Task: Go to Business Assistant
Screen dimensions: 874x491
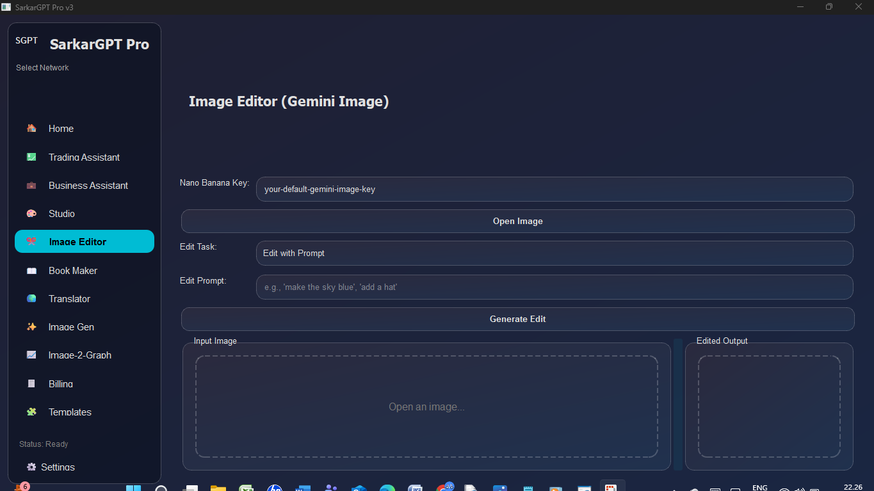Action: (85, 186)
